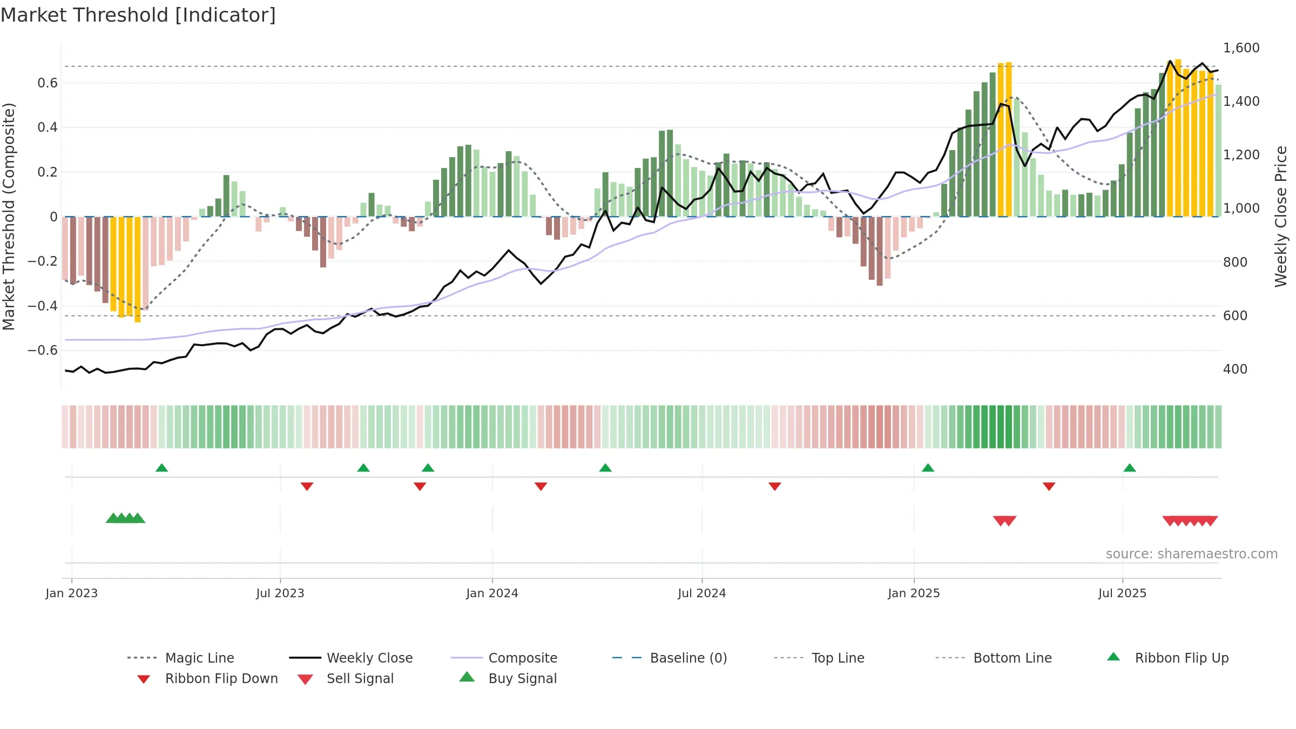Toggle the Weekly Close legend entry
The width and height of the screenshot is (1296, 729).
351,658
